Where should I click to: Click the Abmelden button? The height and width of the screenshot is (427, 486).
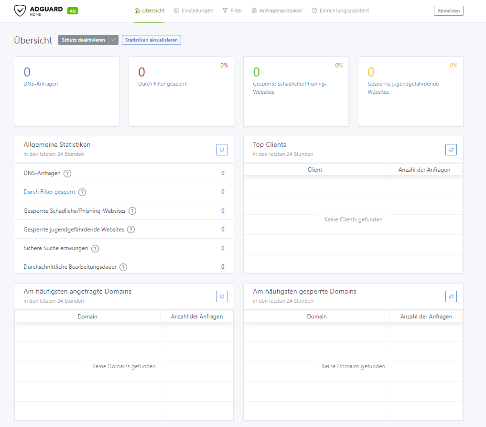[449, 11]
